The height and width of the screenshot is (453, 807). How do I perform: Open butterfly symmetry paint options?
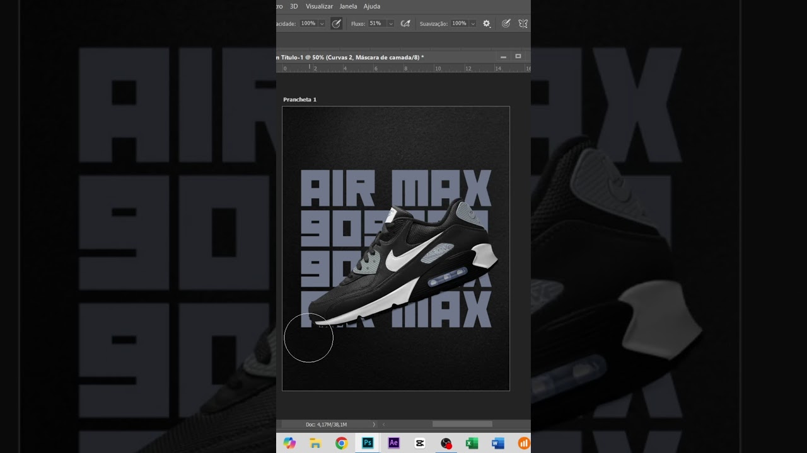coord(523,23)
